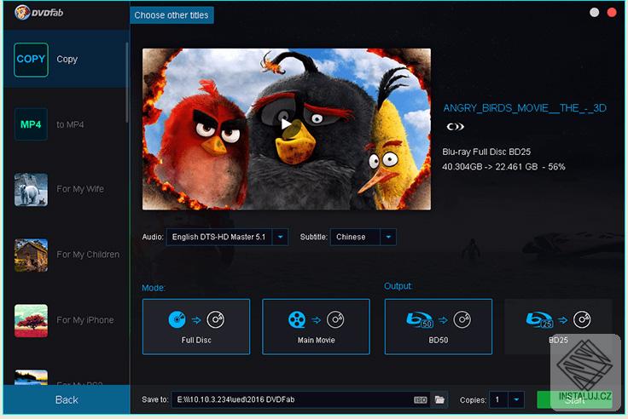Open the For My Wife profile thumbnail

pos(31,190)
